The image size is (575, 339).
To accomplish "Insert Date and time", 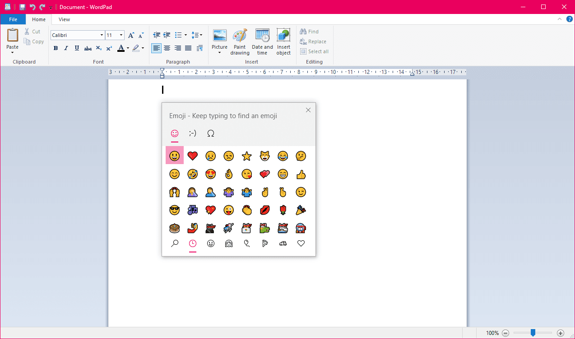I will [262, 37].
